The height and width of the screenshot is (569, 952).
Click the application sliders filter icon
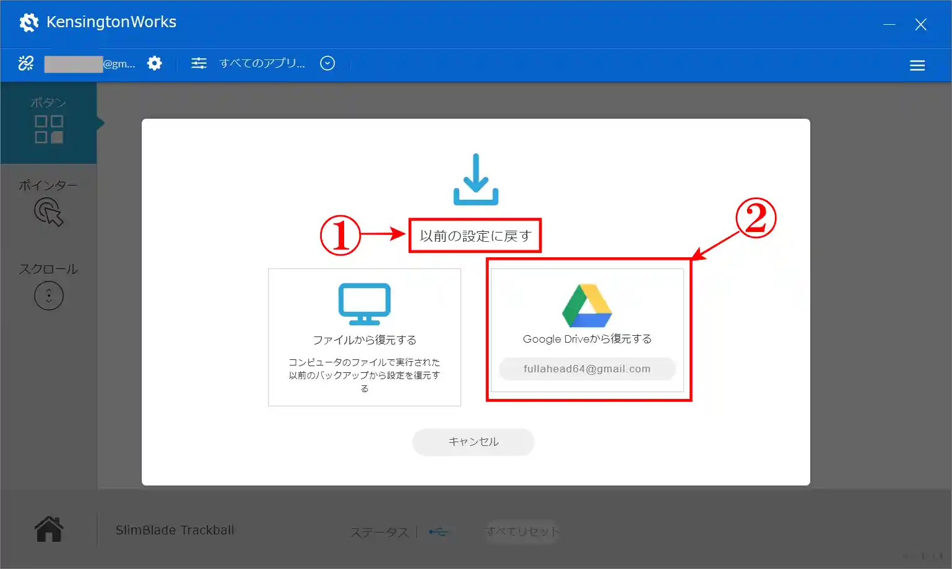click(199, 63)
